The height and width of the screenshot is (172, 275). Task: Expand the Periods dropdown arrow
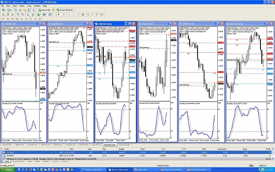(x=46, y=15)
